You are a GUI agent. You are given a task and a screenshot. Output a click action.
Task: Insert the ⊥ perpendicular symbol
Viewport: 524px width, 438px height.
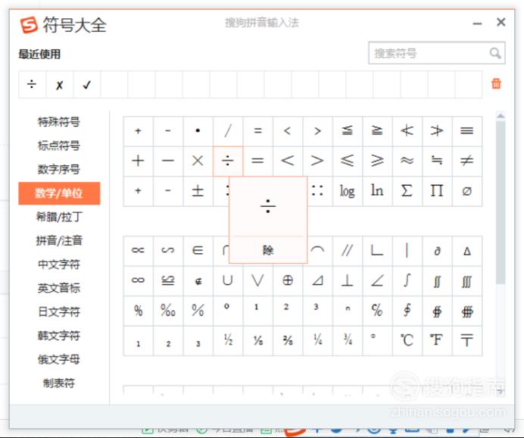point(348,280)
